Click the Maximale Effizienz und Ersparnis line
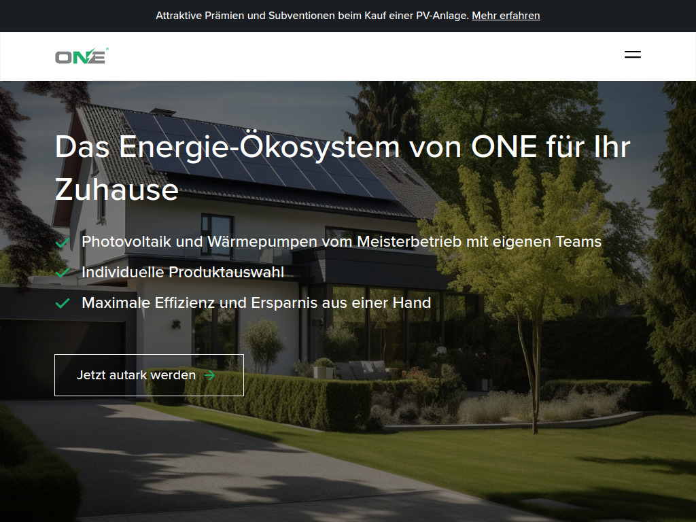This screenshot has height=522, width=696. tap(256, 302)
